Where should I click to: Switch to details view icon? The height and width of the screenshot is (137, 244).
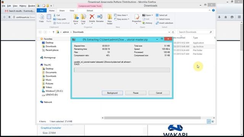(209, 121)
